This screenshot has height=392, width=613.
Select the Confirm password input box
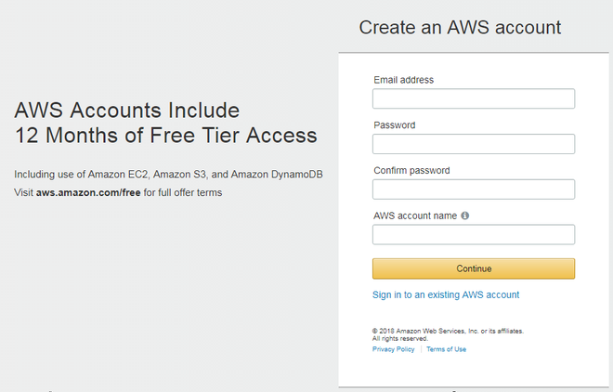(x=474, y=189)
